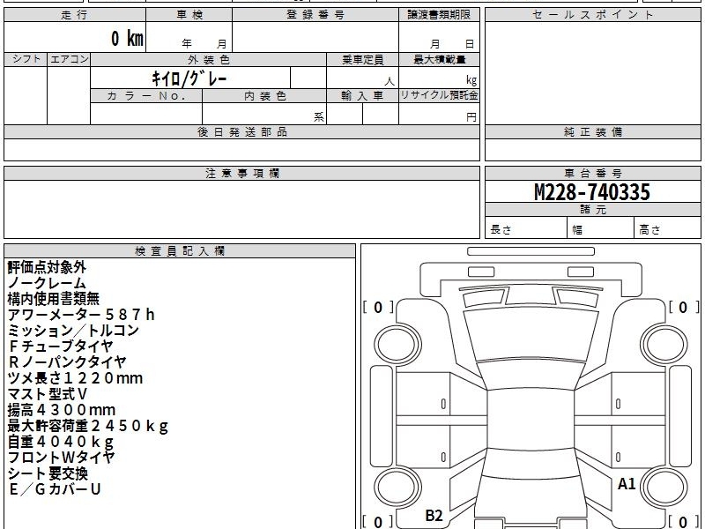Click the 外装色 header

208,59
